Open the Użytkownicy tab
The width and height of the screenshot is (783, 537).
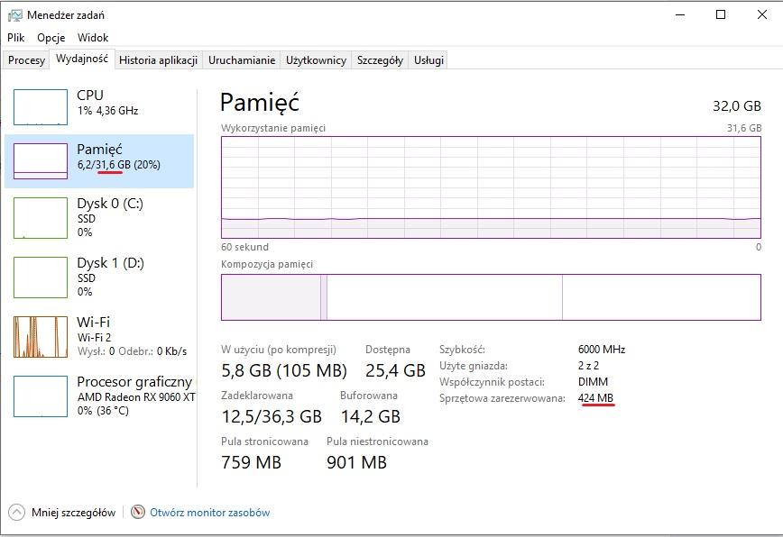[316, 60]
